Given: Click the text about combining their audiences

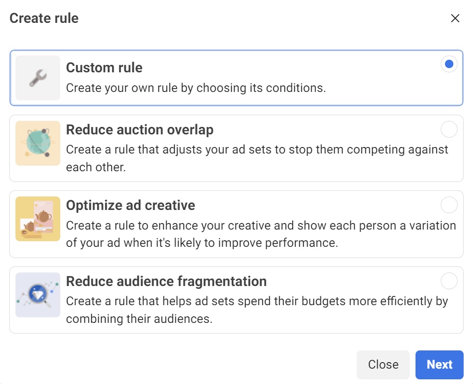Looking at the screenshot, I should pyautogui.click(x=257, y=310).
